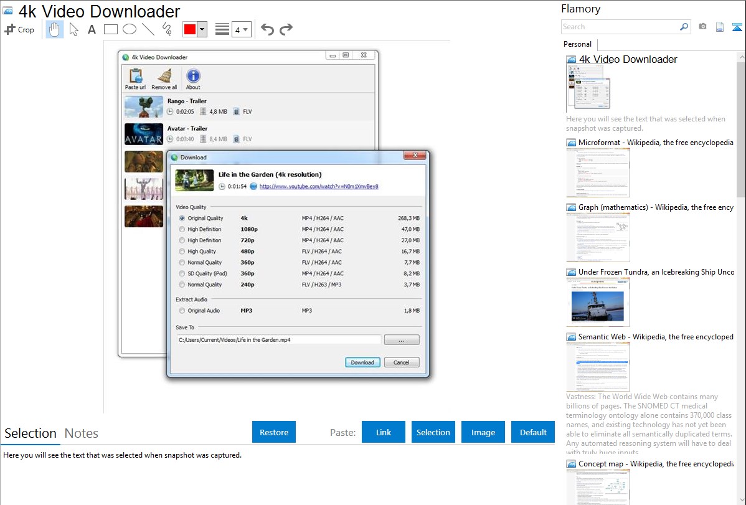
Task: Select High Quality 480p radio button
Action: coord(182,252)
